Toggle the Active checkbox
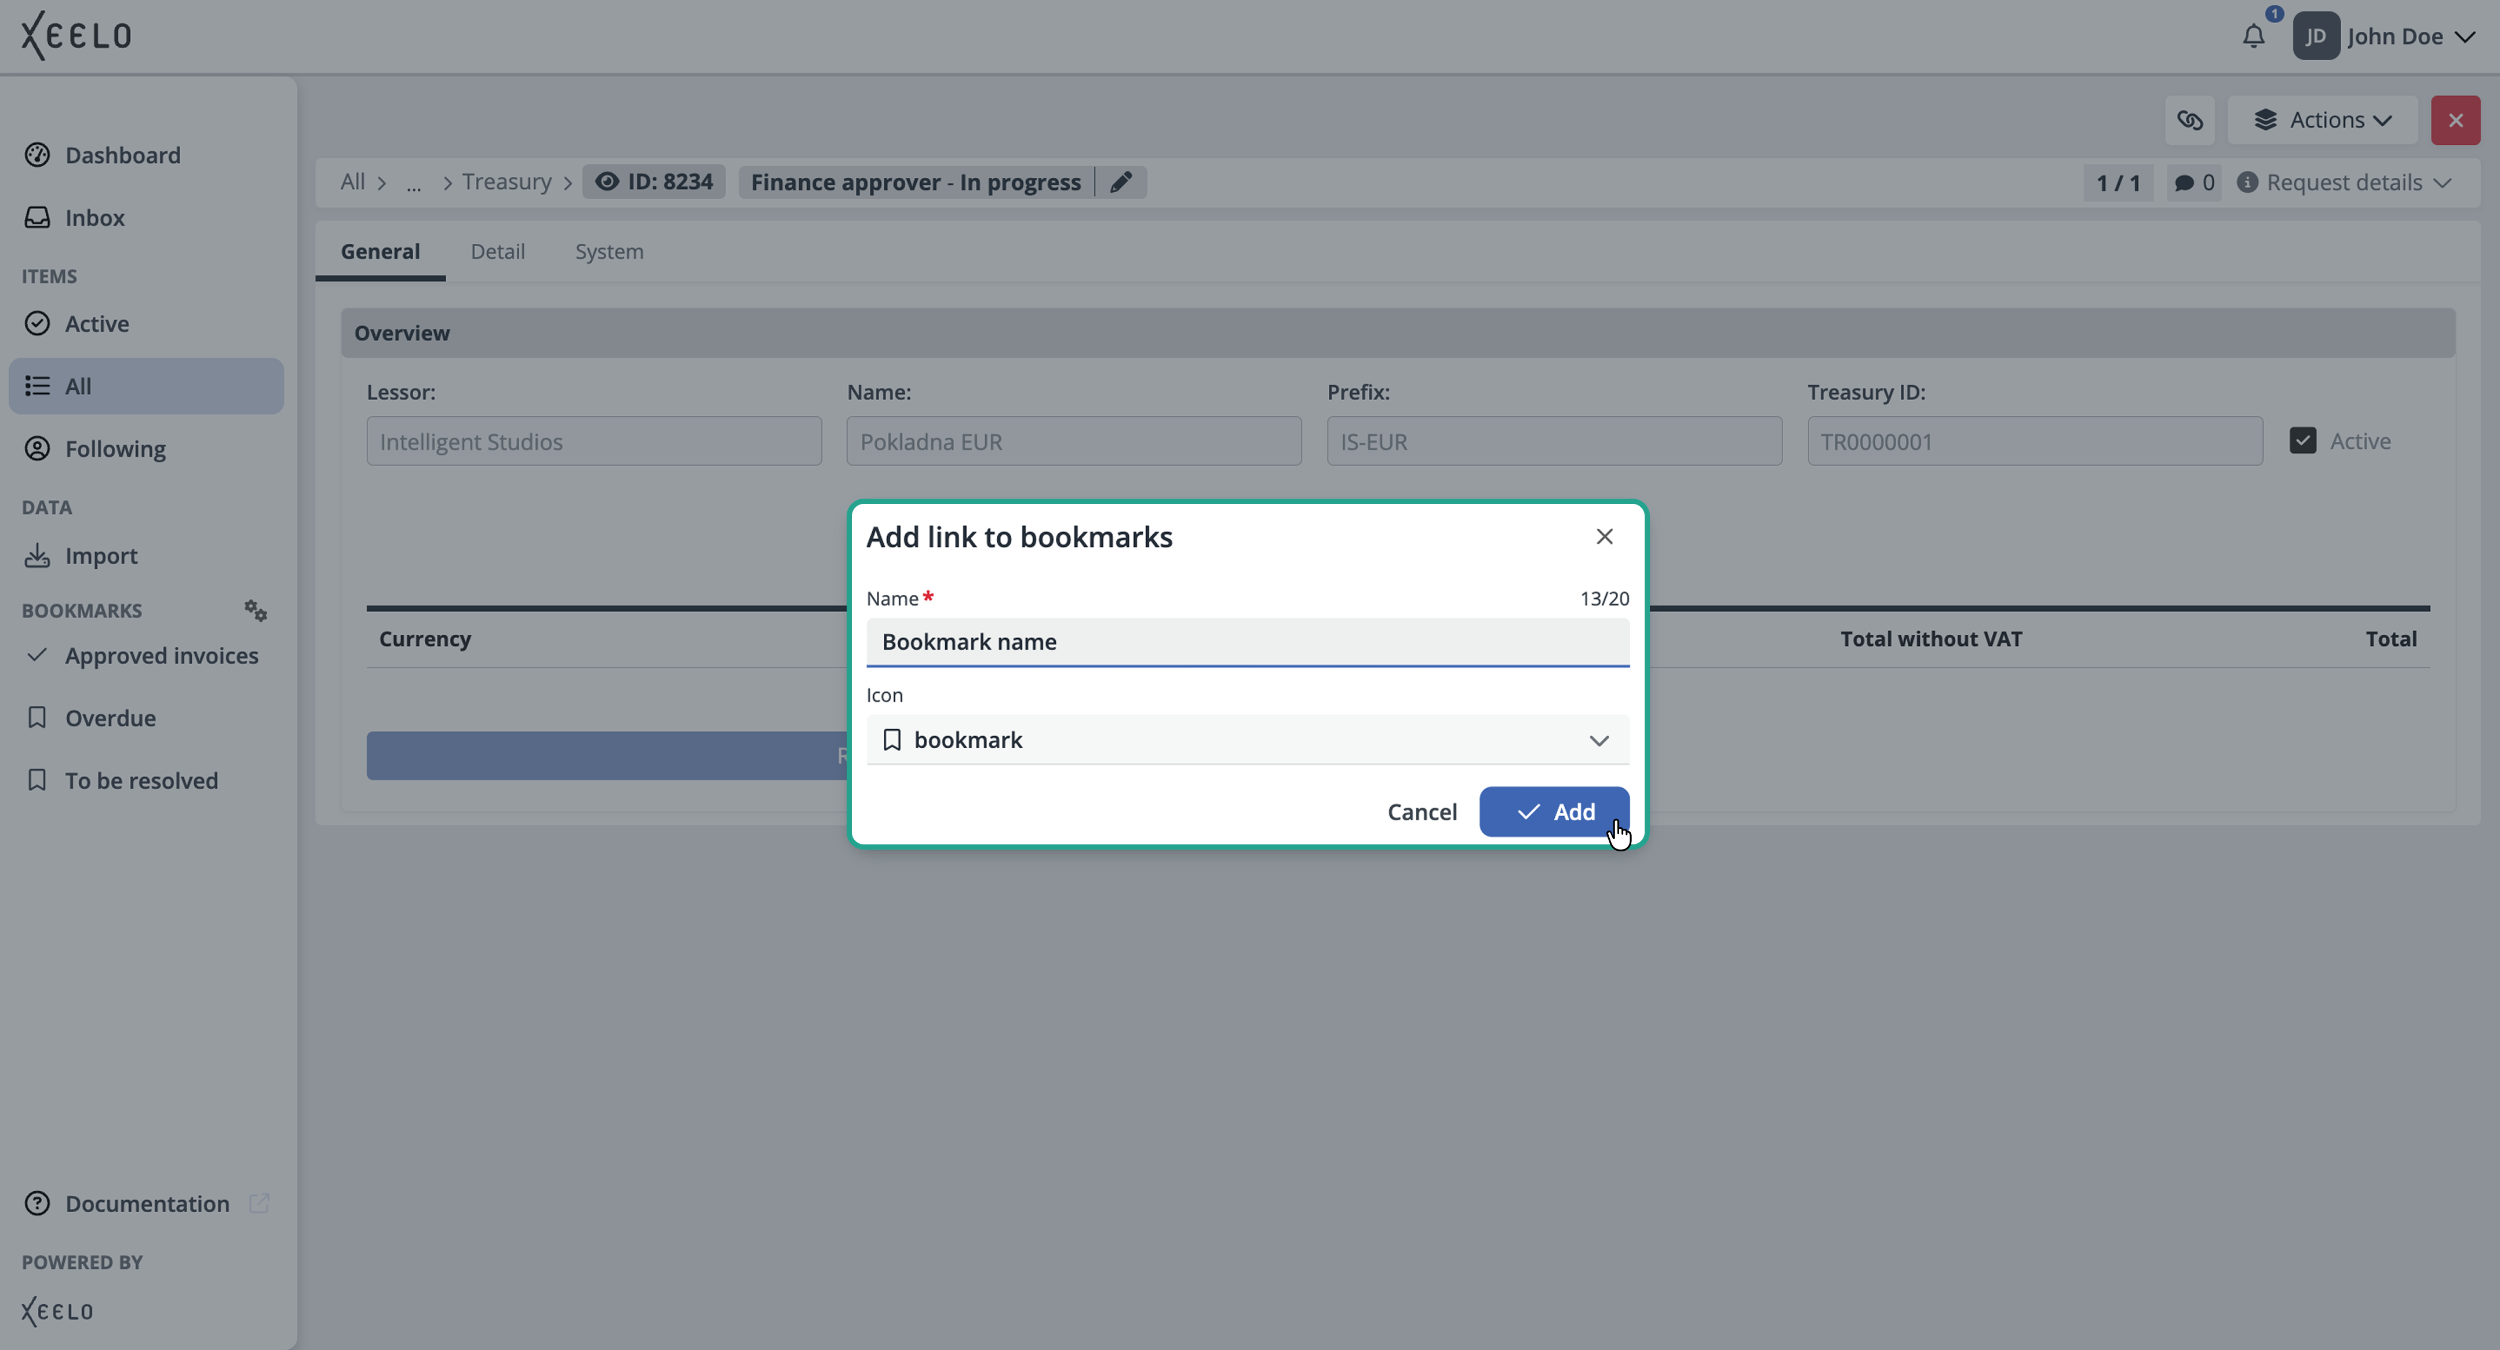 (x=2302, y=440)
